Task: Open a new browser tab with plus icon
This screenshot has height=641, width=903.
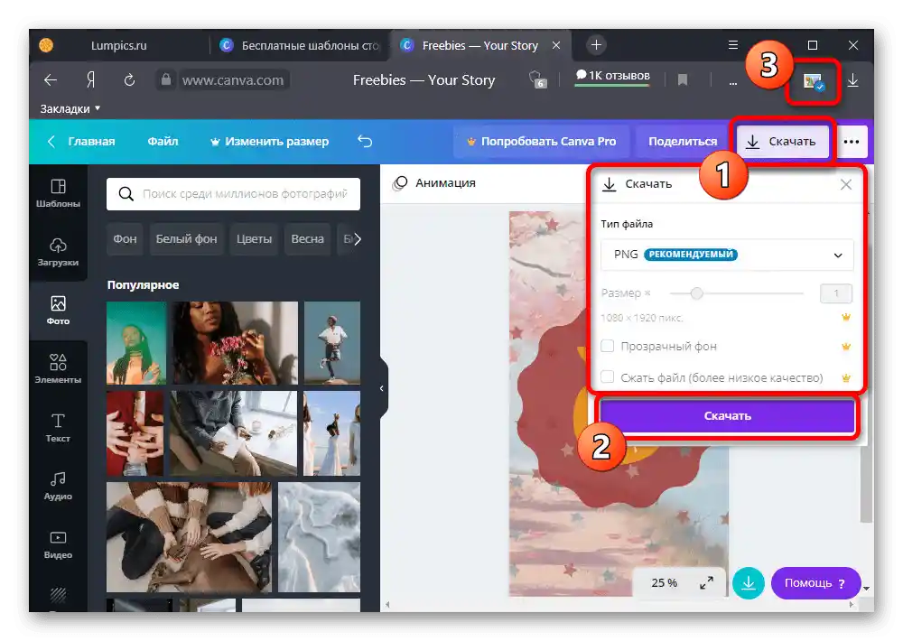Action: coord(597,45)
